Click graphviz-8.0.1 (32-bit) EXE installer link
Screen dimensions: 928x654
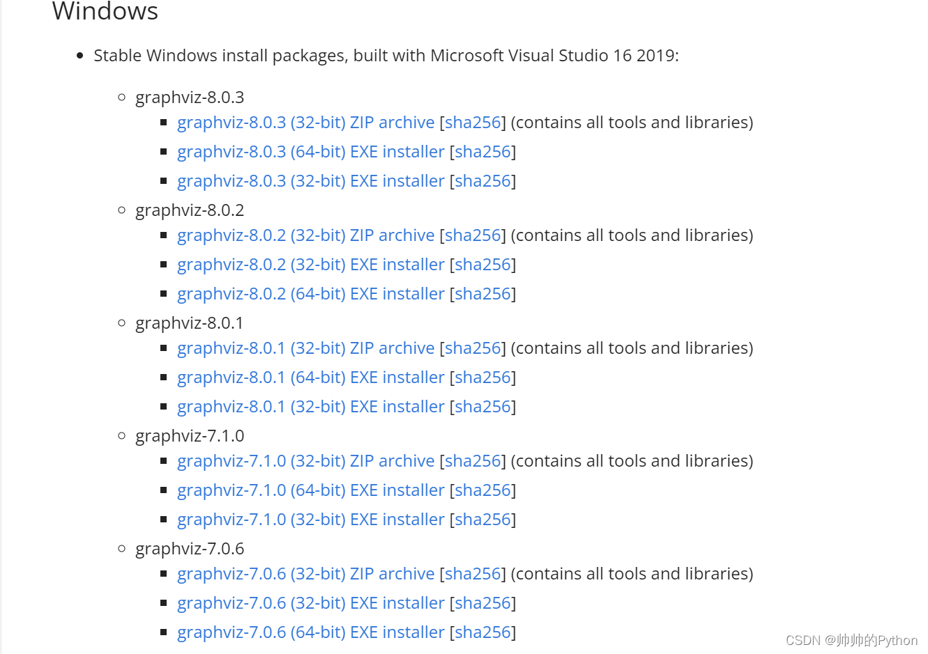pos(310,407)
